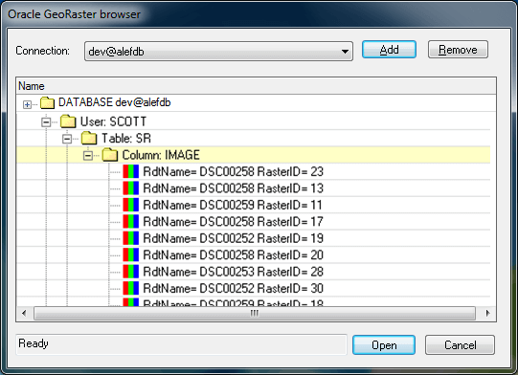Click the RGB raster icon for RasterID= 17
Screen dimensions: 518x375
131,222
